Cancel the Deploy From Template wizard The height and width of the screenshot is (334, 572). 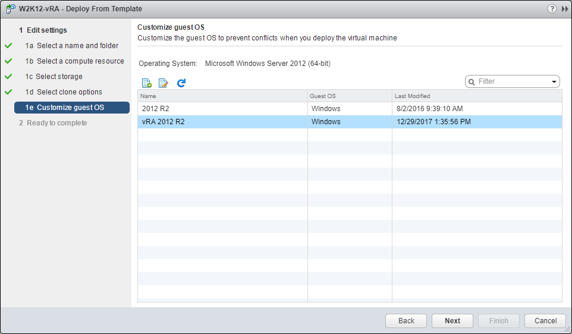pos(545,321)
